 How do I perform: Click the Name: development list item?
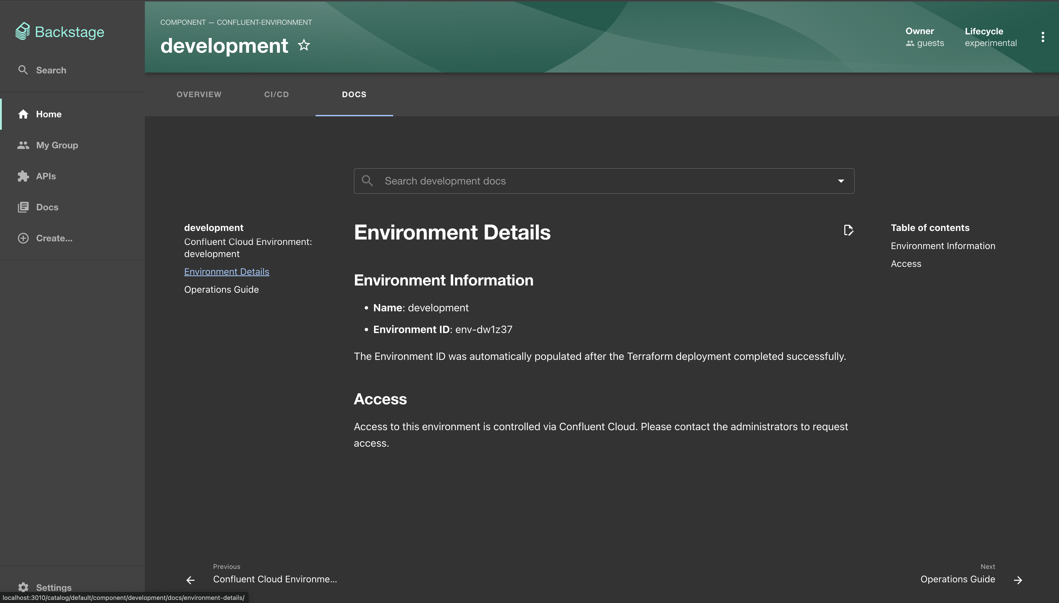[421, 308]
